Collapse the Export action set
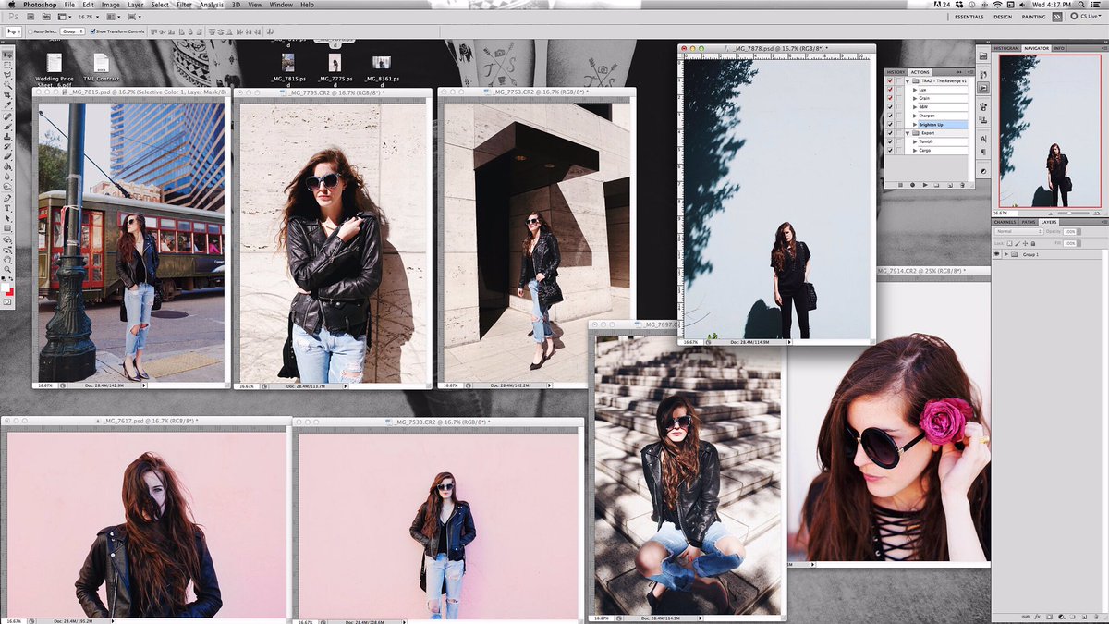The height and width of the screenshot is (624, 1109). coord(908,133)
